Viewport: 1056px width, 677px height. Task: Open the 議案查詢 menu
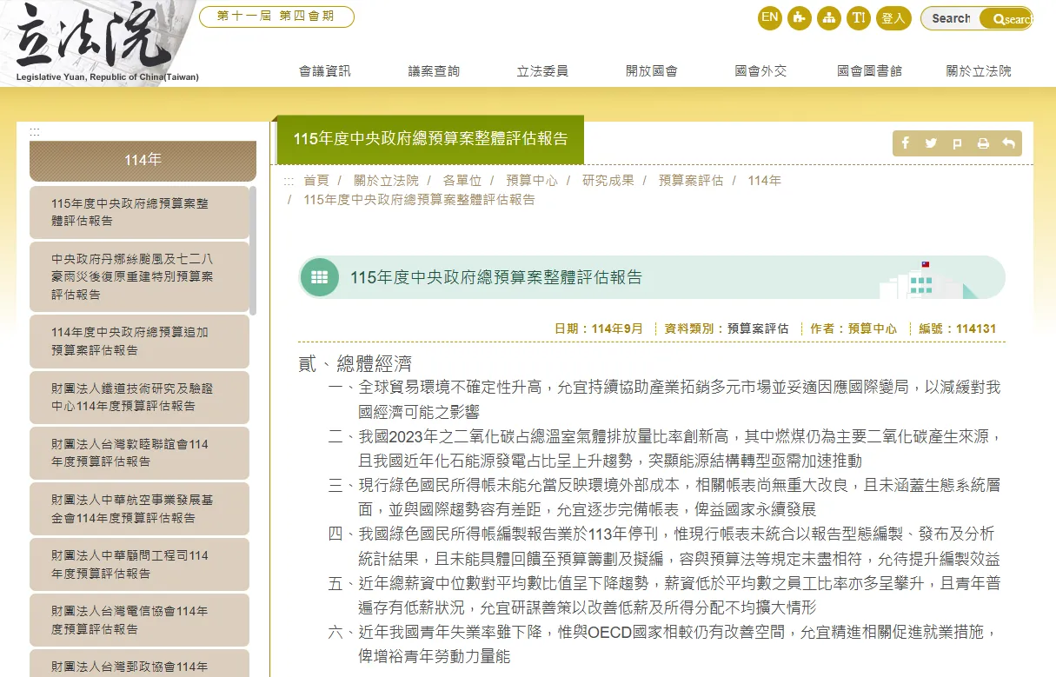tap(434, 71)
